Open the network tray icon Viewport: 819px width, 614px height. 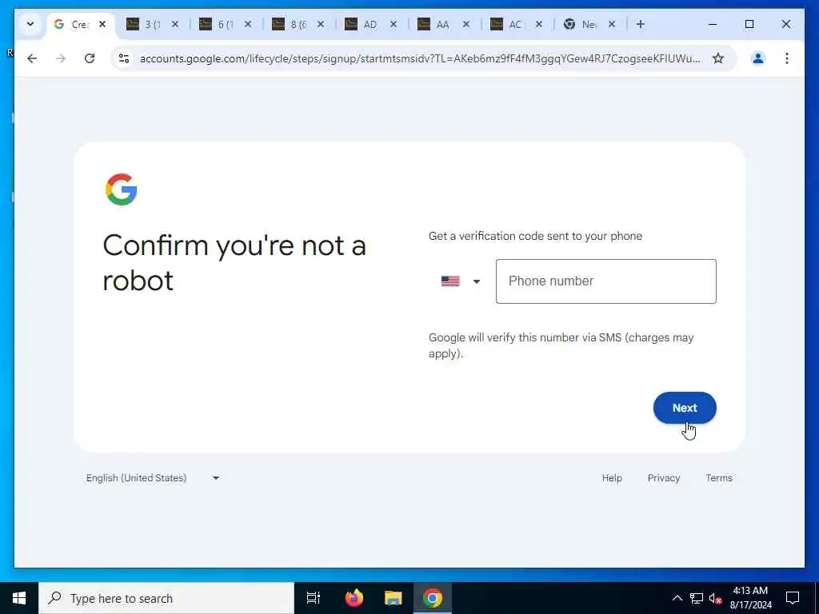point(697,598)
